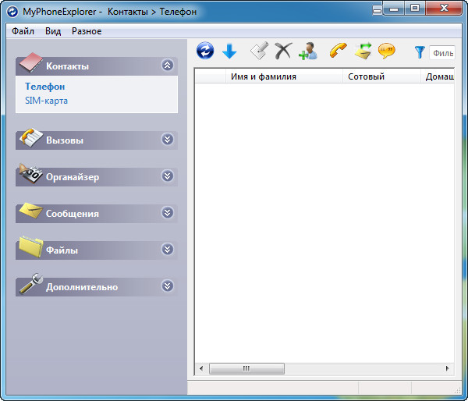468x401 pixels.
Task: Expand the Вызовы section
Action: [167, 140]
